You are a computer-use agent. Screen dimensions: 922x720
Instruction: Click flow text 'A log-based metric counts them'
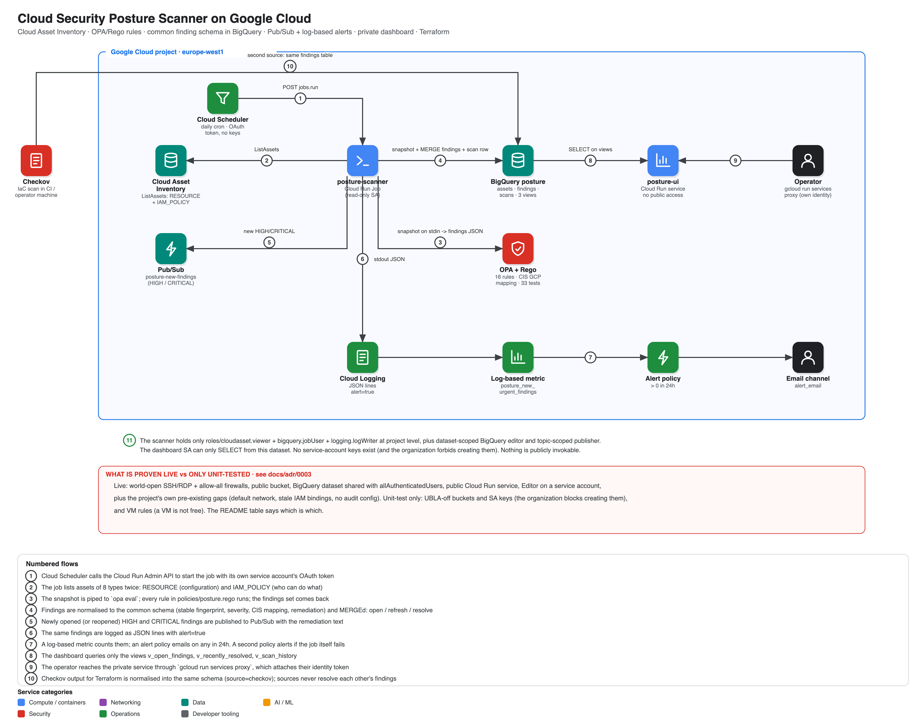pyautogui.click(x=193, y=644)
